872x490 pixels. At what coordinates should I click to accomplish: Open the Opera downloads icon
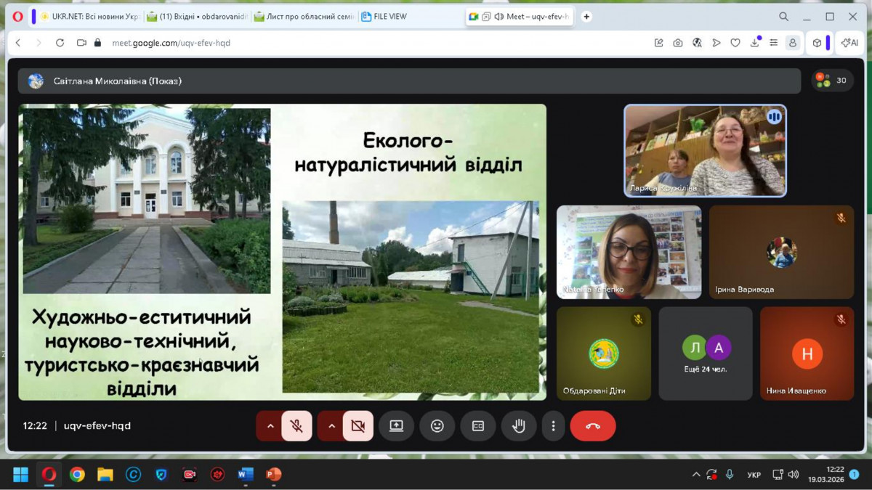pyautogui.click(x=754, y=43)
